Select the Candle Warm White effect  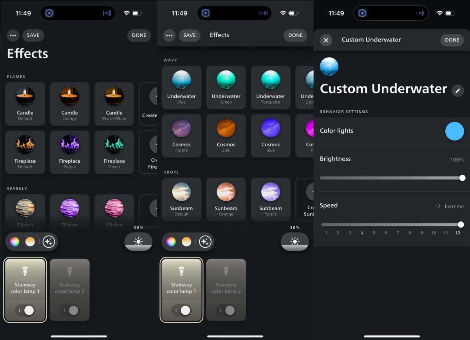[x=114, y=104]
